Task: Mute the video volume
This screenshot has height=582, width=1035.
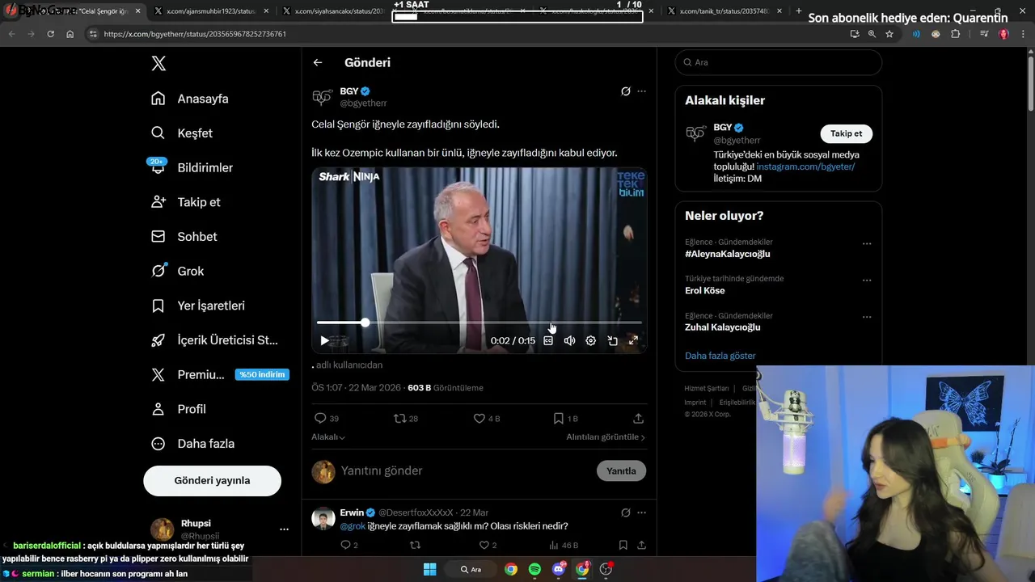Action: [x=569, y=340]
